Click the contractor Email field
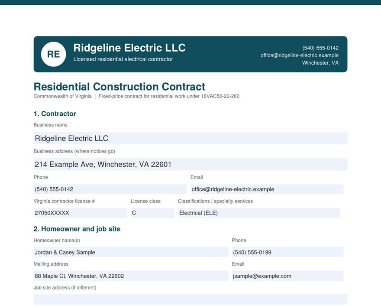The image size is (381, 306). (x=267, y=189)
